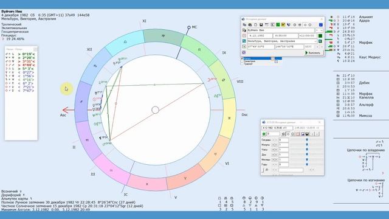Image resolution: width=389 pixels, height=219 pixels.
Task: Click the longitude input field
Action: pos(289,47)
